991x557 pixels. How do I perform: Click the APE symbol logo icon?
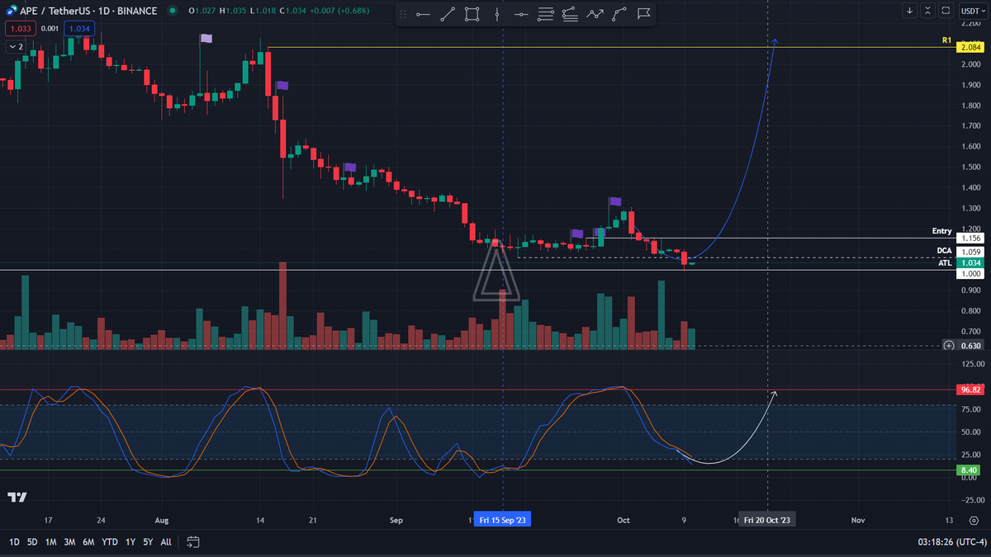pyautogui.click(x=11, y=11)
